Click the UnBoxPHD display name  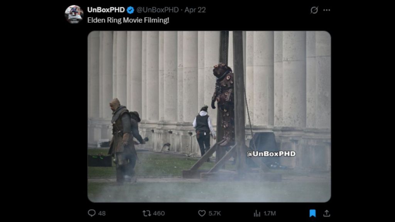[x=106, y=10]
